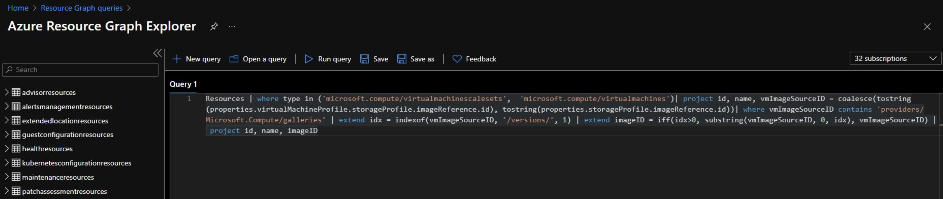Image resolution: width=943 pixels, height=199 pixels.
Task: Click the New query label
Action: click(x=203, y=59)
